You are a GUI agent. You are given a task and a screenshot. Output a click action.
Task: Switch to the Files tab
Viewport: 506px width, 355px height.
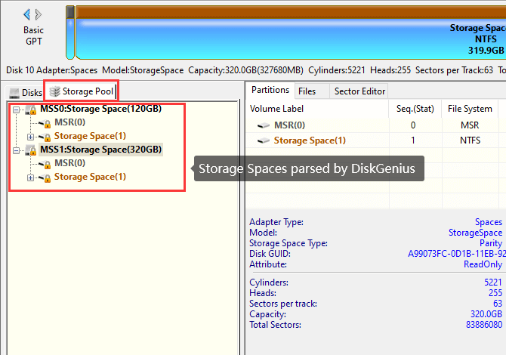point(307,91)
